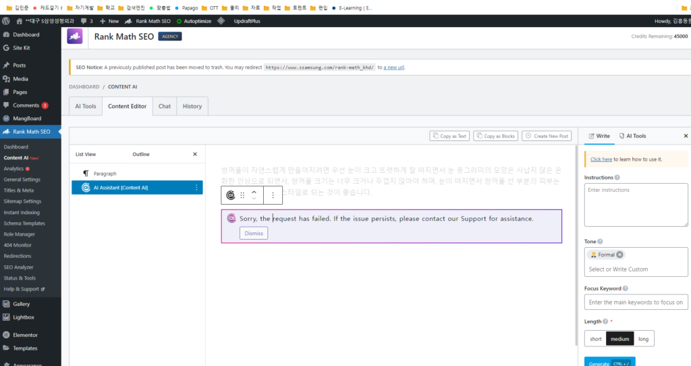Image resolution: width=691 pixels, height=366 pixels.
Task: Select the List View tab
Action: click(x=86, y=155)
